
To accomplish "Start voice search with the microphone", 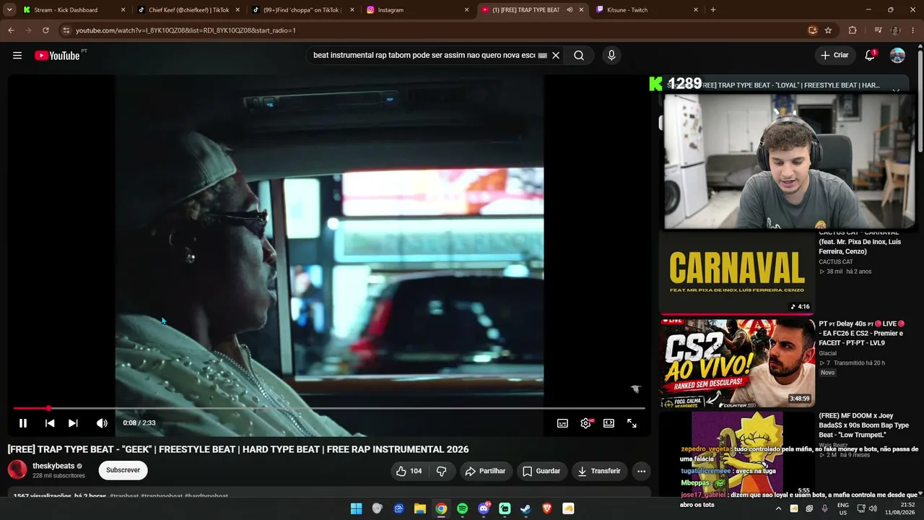I will tap(611, 56).
